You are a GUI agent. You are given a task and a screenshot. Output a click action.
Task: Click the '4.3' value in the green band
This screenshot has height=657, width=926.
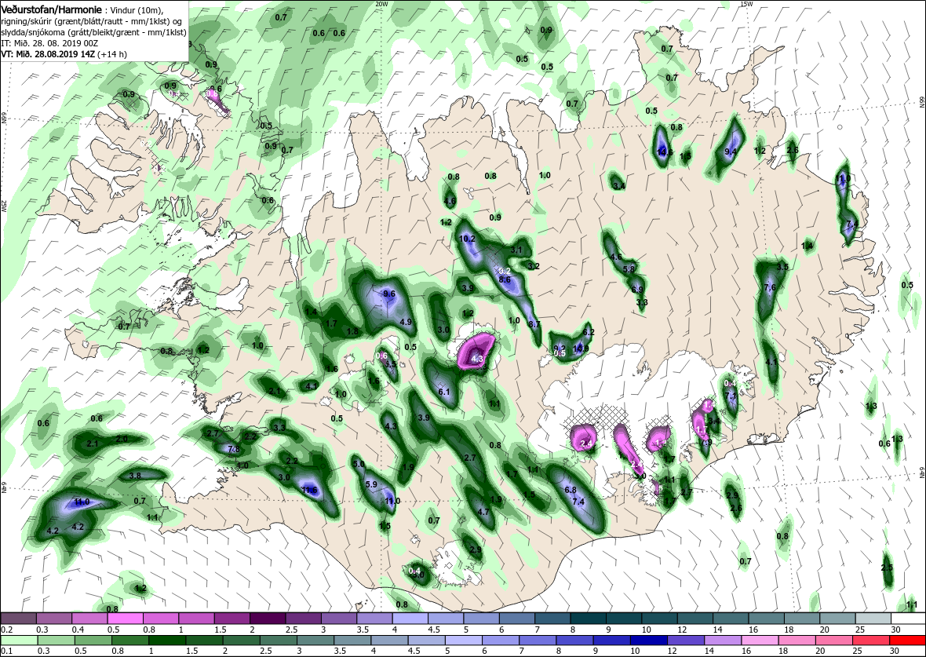[x=390, y=426]
